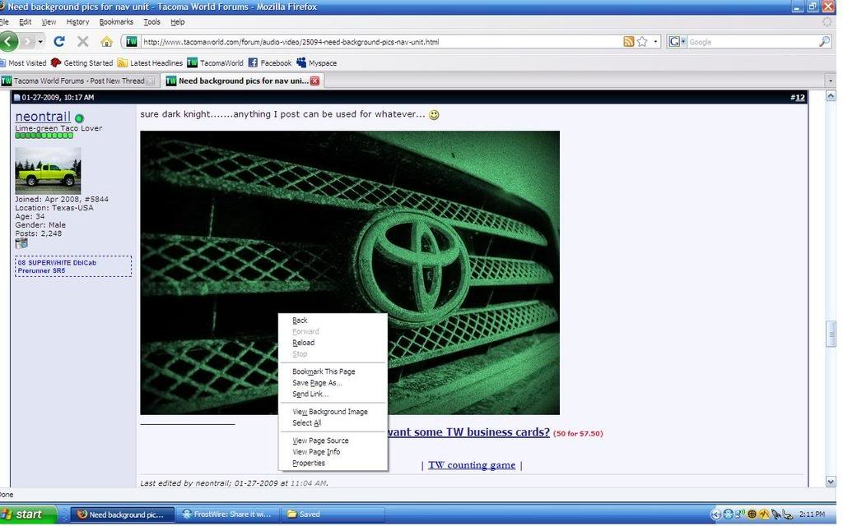Open the Most Visited bookmark folder
This screenshot has width=843, height=526.
(23, 62)
